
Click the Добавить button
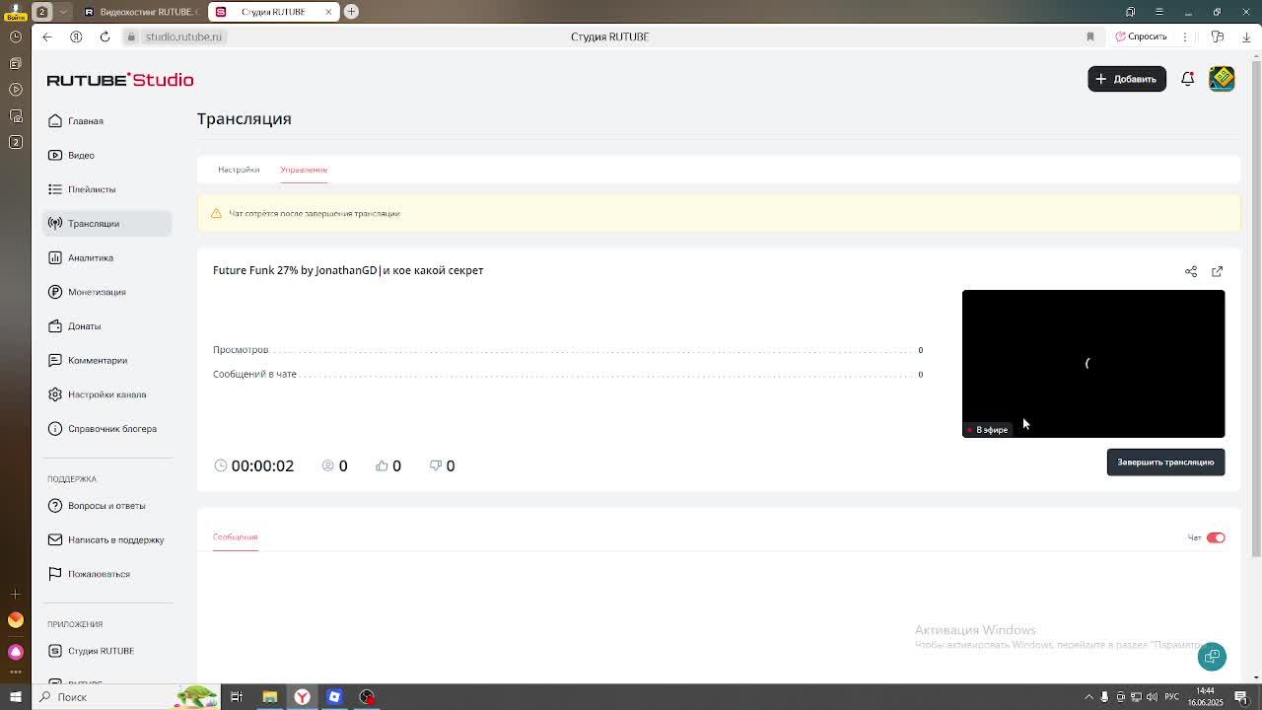tap(1127, 79)
